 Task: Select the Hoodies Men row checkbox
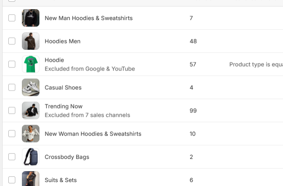(12, 41)
